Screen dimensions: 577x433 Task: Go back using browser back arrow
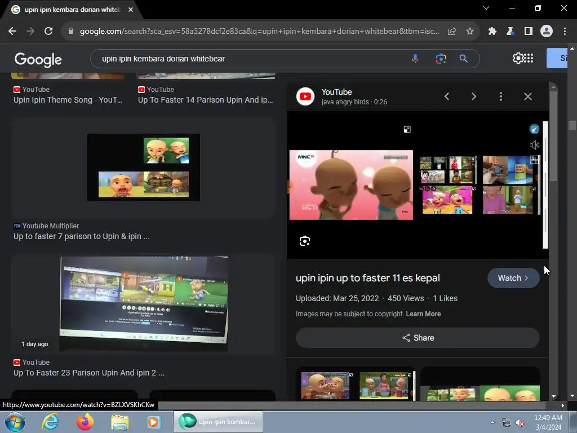[12, 32]
